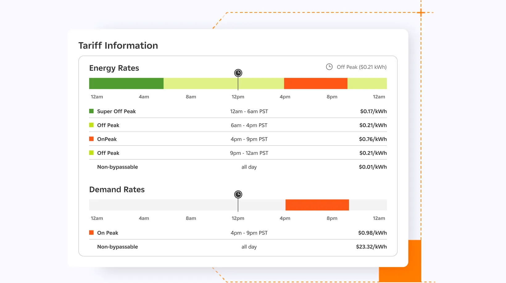
Task: Click the '$0.98/kWh' demand rate value
Action: pos(372,233)
